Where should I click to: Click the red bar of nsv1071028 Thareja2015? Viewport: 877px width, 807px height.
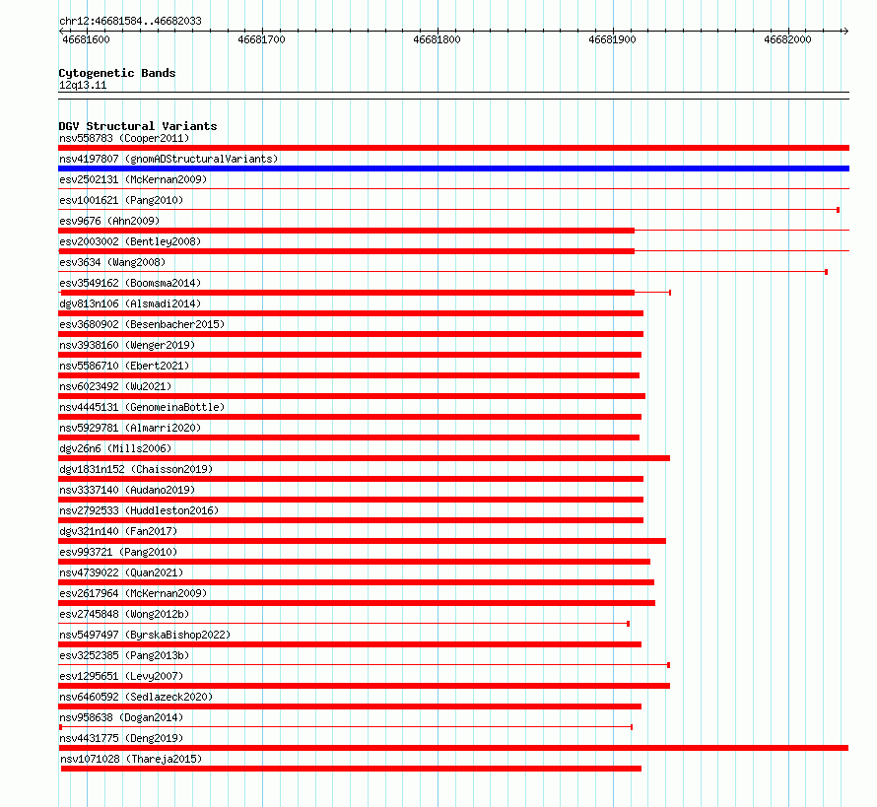click(351, 769)
